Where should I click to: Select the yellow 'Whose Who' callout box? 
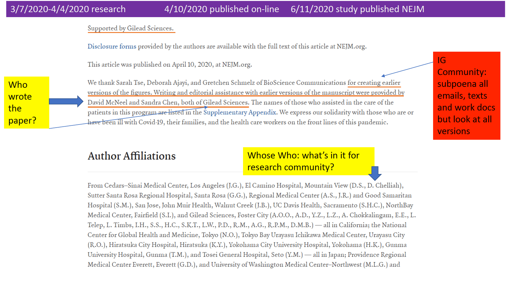pyautogui.click(x=308, y=161)
